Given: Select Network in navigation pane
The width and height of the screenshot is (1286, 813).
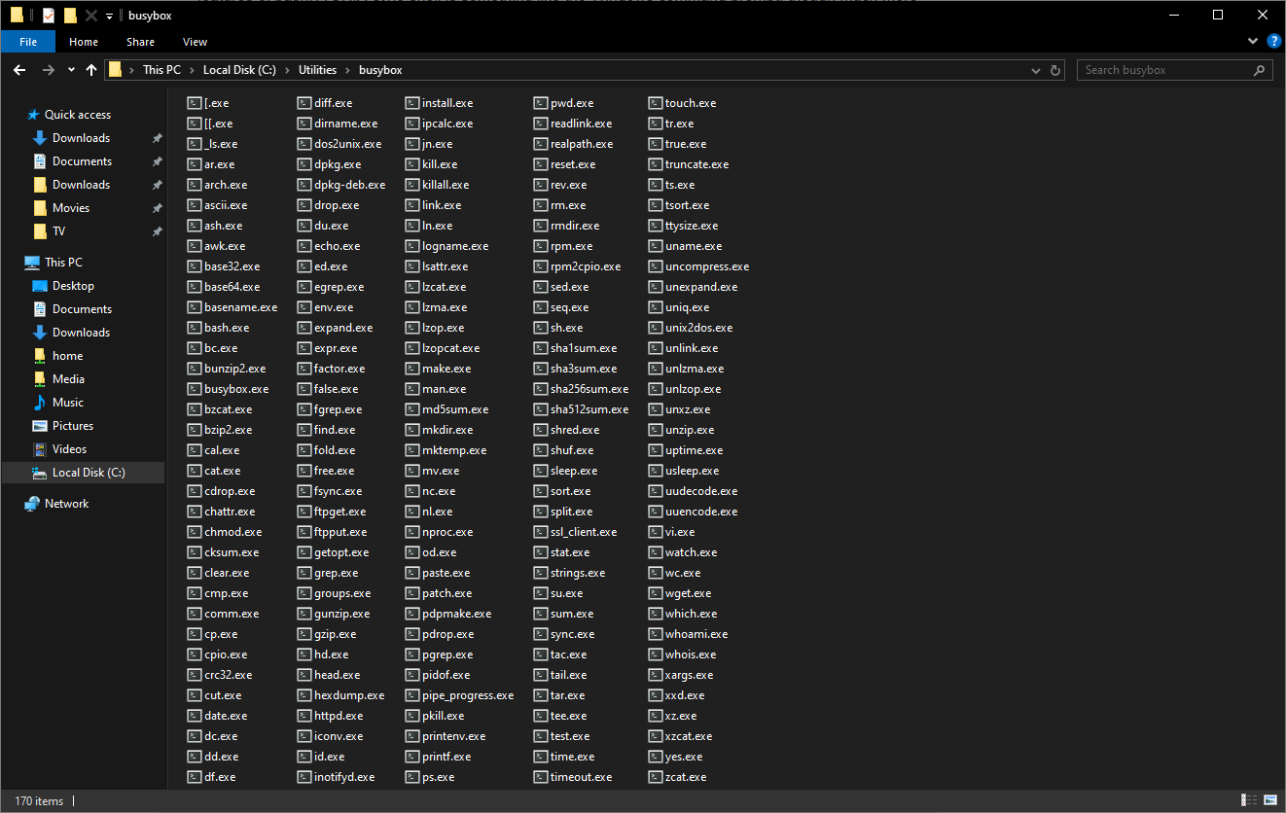Looking at the screenshot, I should (66, 504).
